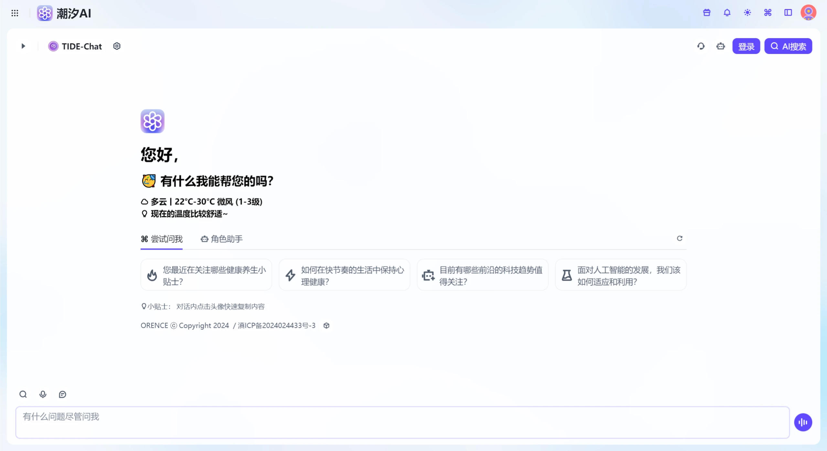Viewport: 827px width, 451px height.
Task: Click the chat message icon above input box
Action: coord(62,394)
